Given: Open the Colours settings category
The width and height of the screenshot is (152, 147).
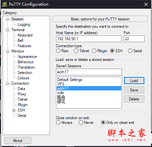Looking at the screenshot, I should [23, 78].
